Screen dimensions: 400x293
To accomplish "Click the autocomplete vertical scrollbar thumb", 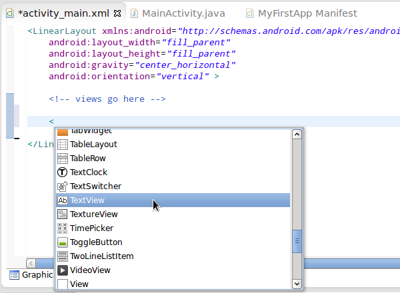I will [297, 241].
